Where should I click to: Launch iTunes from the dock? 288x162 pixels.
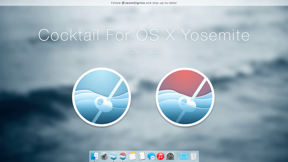pyautogui.click(x=161, y=156)
